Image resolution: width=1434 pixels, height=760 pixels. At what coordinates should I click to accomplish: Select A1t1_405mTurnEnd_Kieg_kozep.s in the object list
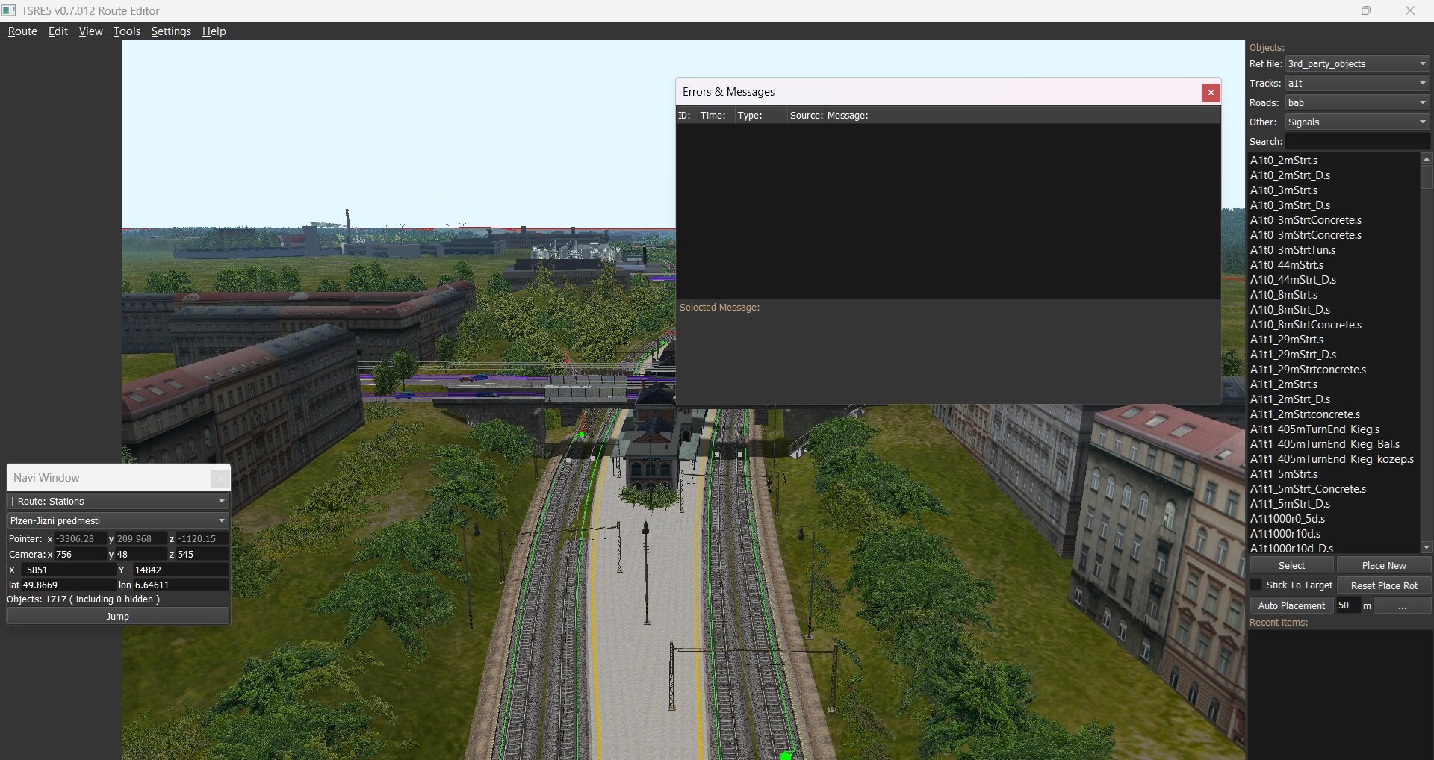click(x=1333, y=459)
